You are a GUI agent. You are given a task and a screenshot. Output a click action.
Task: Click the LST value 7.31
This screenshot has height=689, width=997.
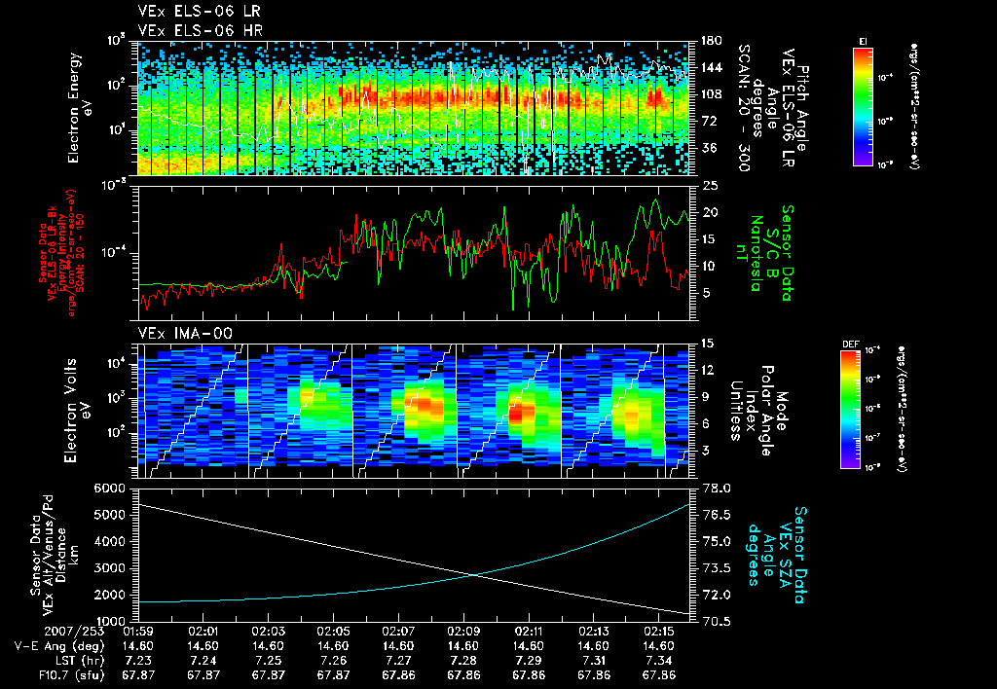click(593, 661)
